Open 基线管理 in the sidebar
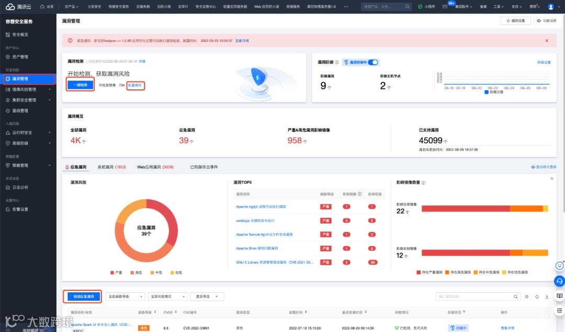Viewport: 565px width, 332px height. [20, 111]
